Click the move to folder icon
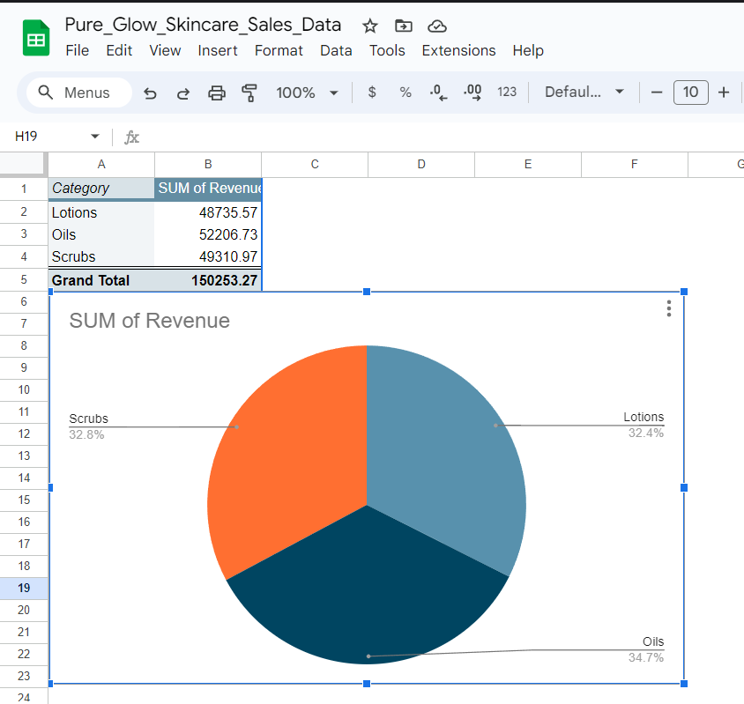The height and width of the screenshot is (704, 744). tap(404, 26)
